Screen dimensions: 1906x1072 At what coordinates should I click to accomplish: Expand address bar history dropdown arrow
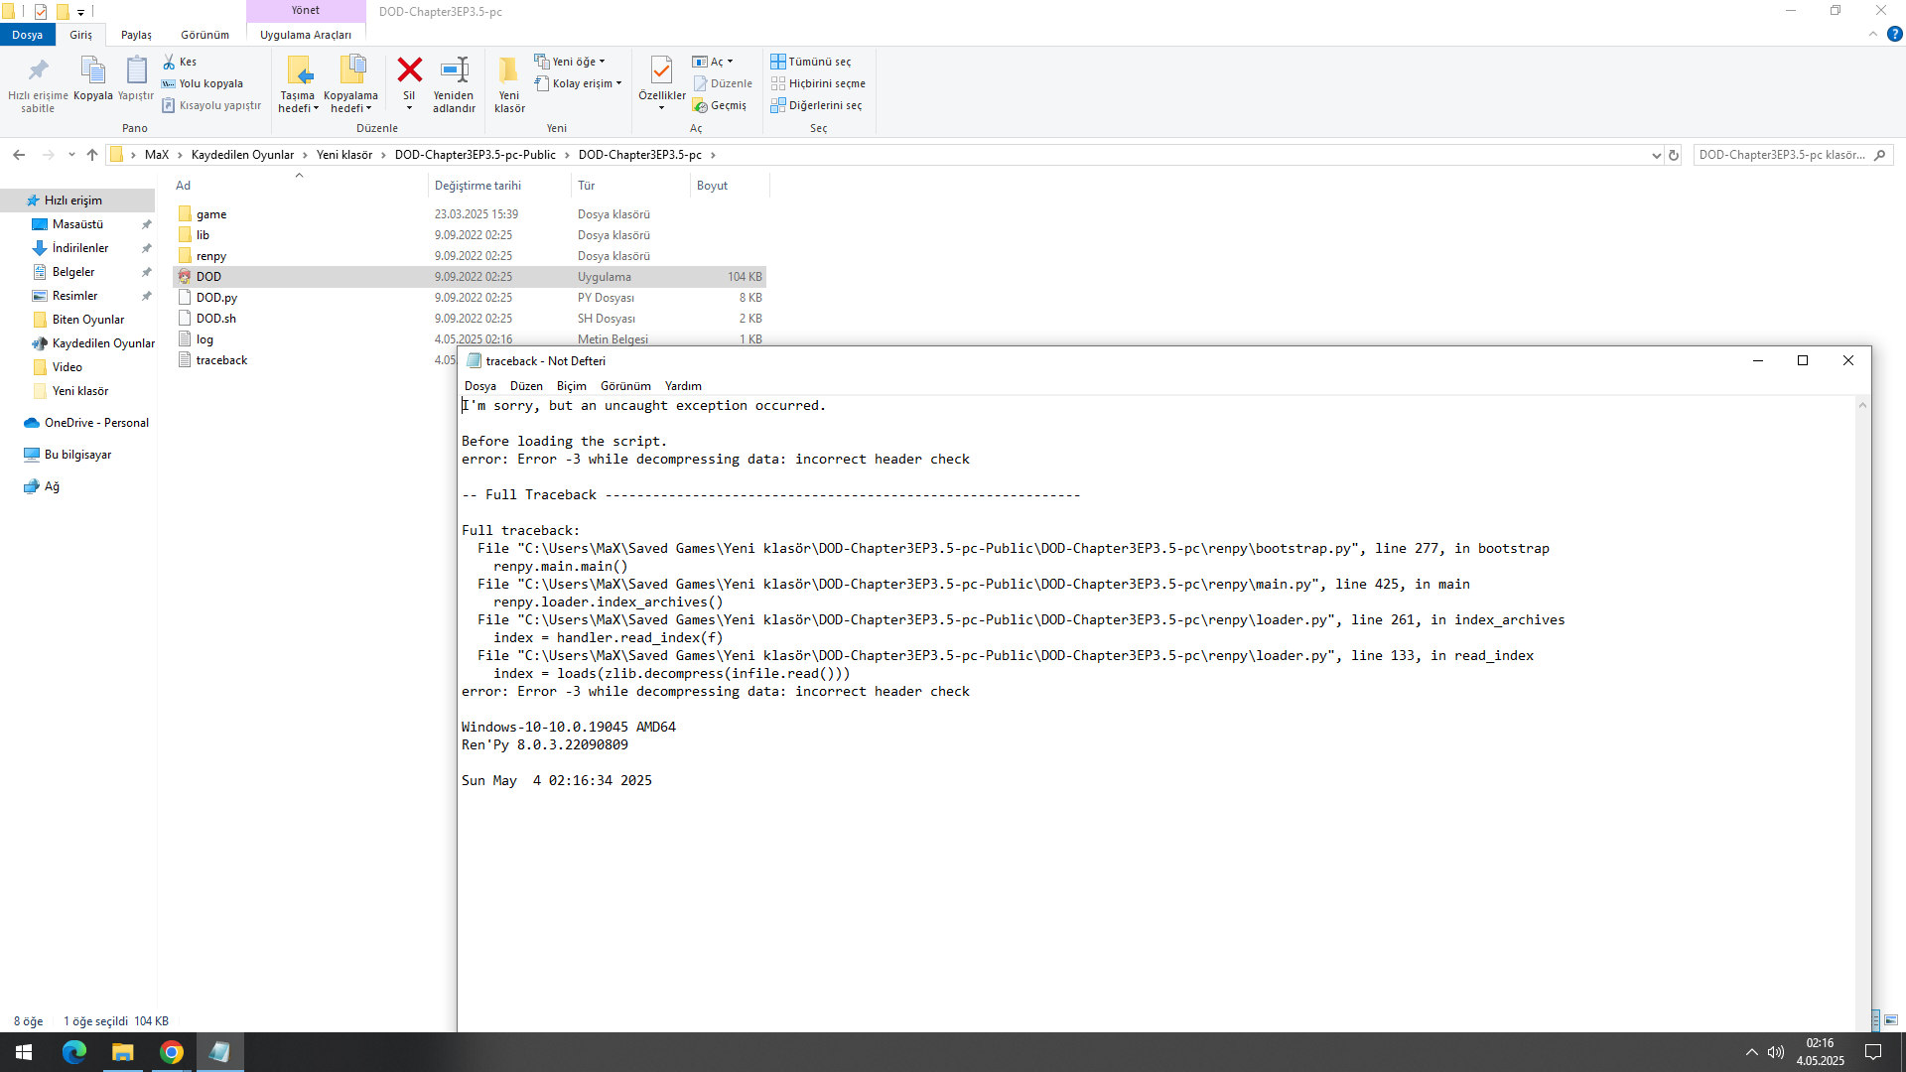coord(1656,155)
